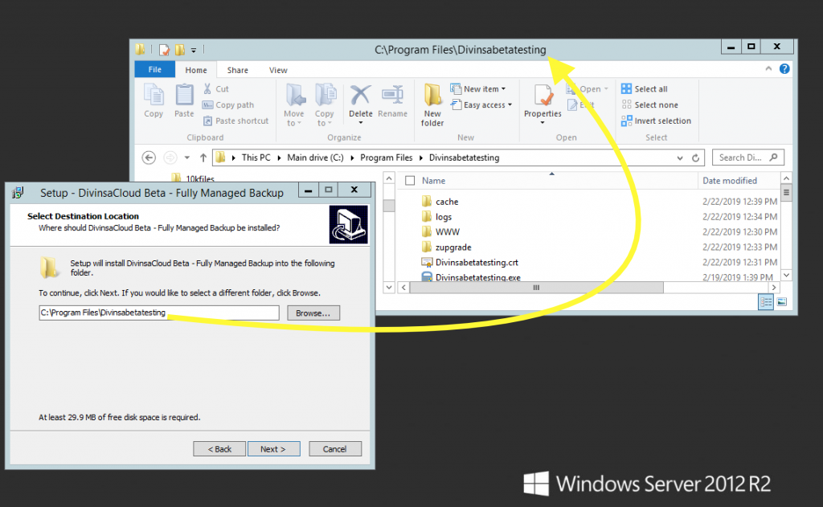Click the Copy icon in ribbon
Screen dimensions: 823x507
point(154,95)
